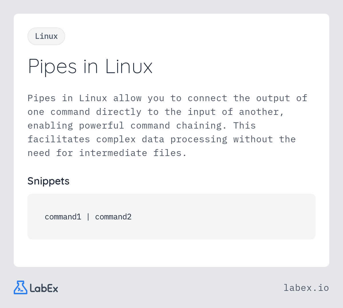
Task: Select the Linux category tag
Action: [x=46, y=36]
